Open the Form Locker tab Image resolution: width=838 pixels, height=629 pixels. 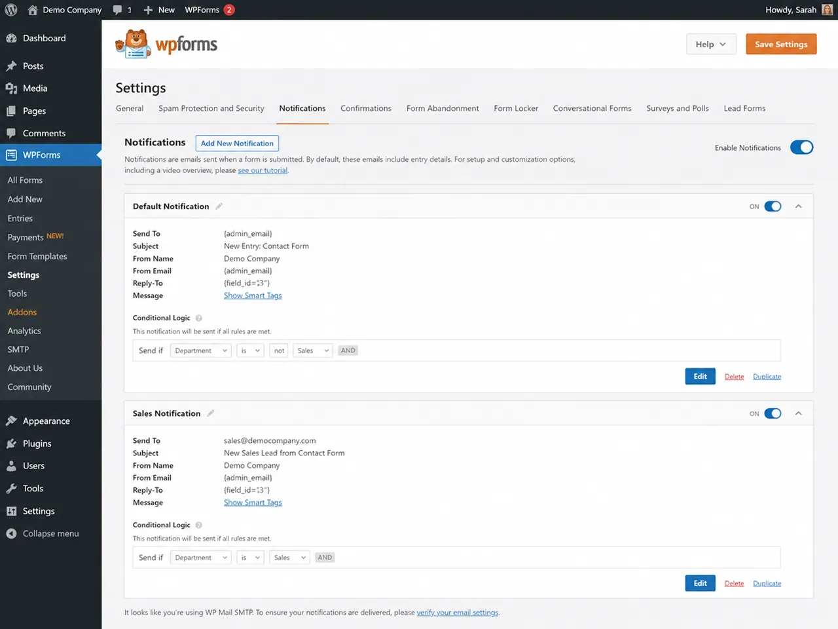516,109
